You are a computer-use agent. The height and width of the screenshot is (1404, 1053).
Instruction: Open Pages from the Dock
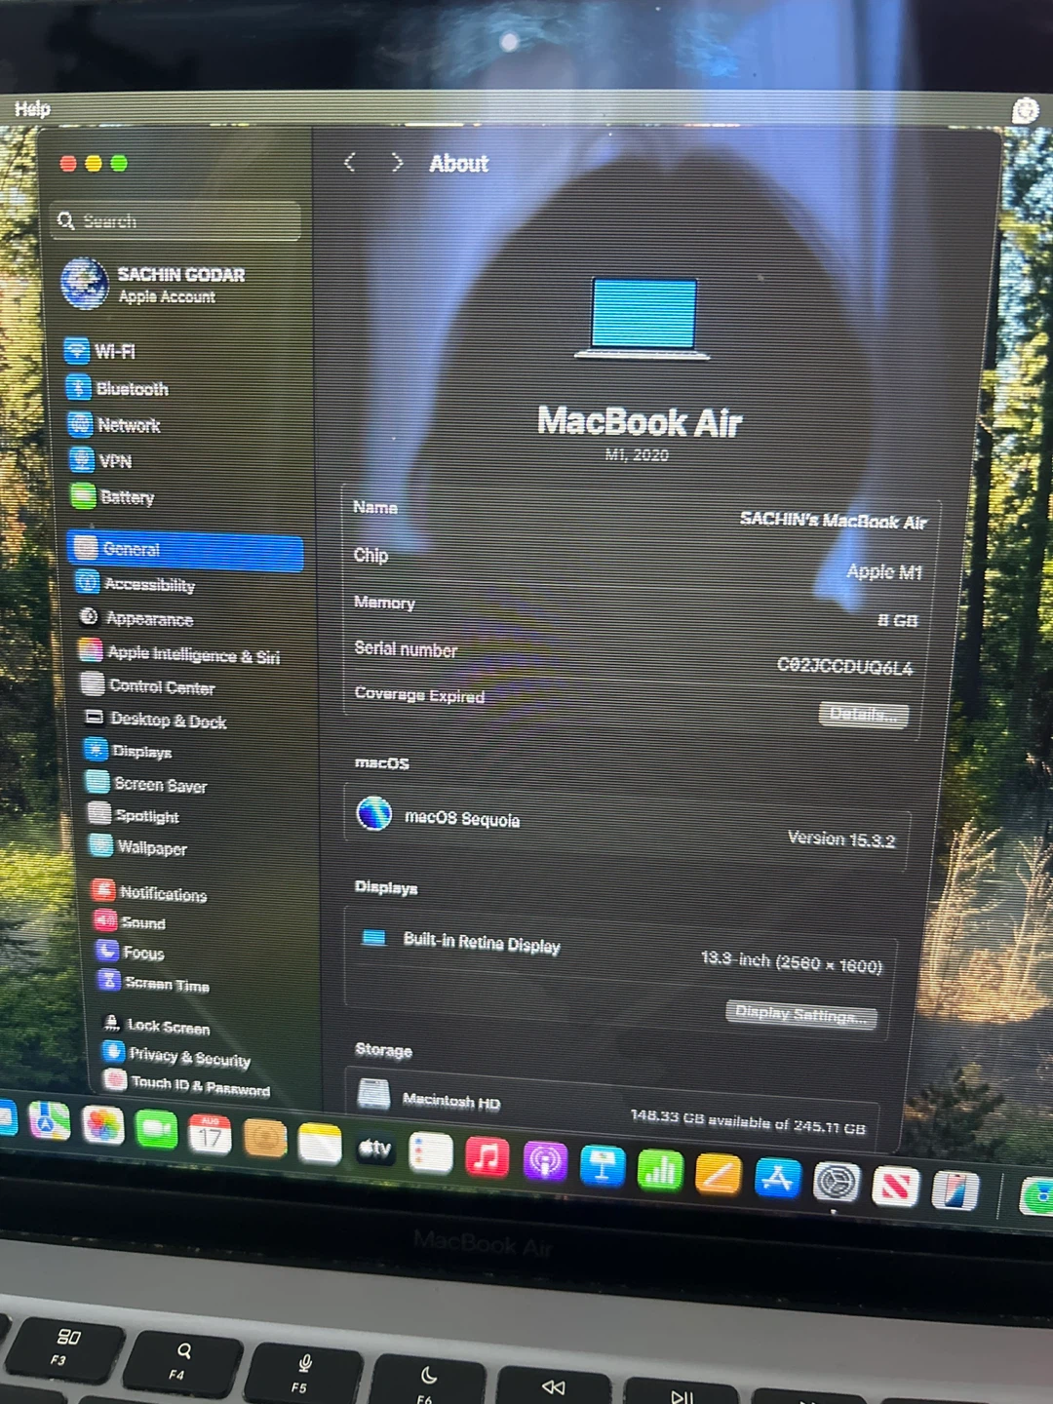click(x=719, y=1175)
